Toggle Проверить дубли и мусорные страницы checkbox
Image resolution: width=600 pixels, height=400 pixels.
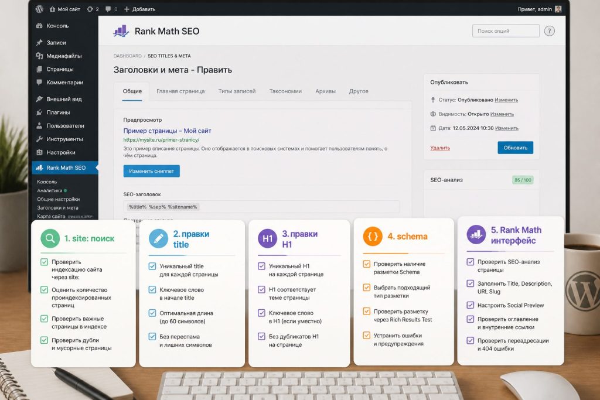point(45,340)
